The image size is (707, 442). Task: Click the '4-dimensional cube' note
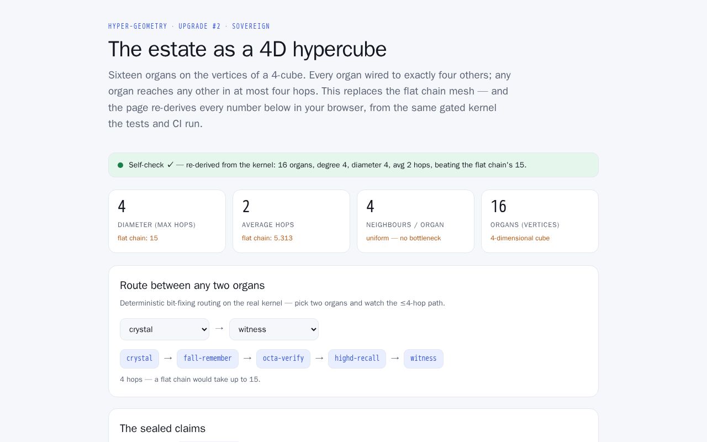coord(520,238)
